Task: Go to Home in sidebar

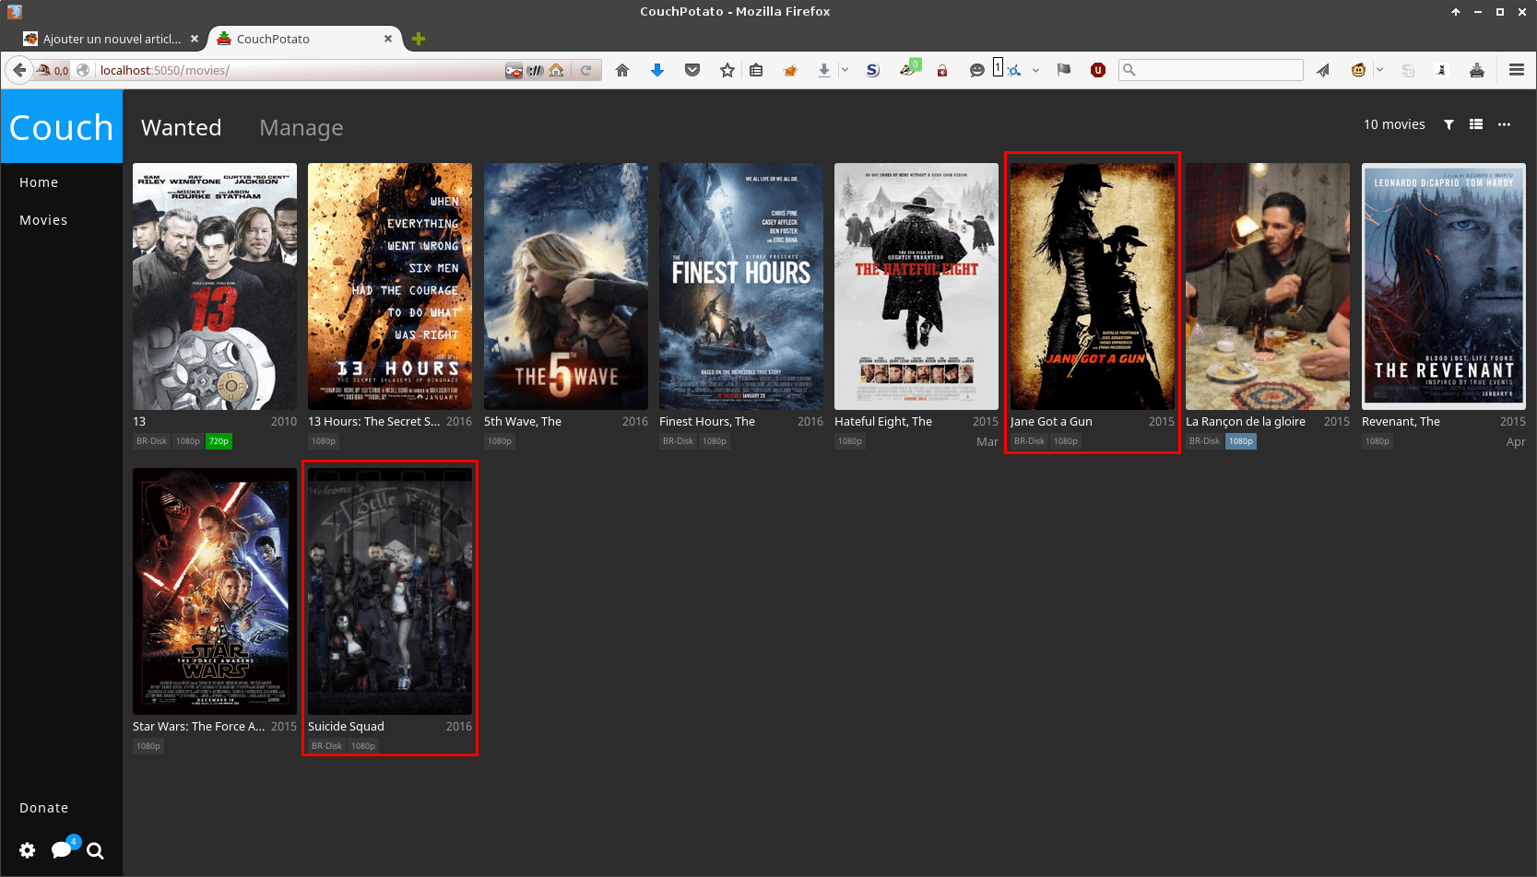Action: (39, 182)
